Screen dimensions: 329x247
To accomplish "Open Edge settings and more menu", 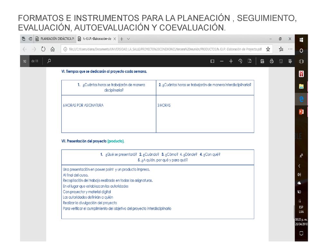I will click(290, 49).
